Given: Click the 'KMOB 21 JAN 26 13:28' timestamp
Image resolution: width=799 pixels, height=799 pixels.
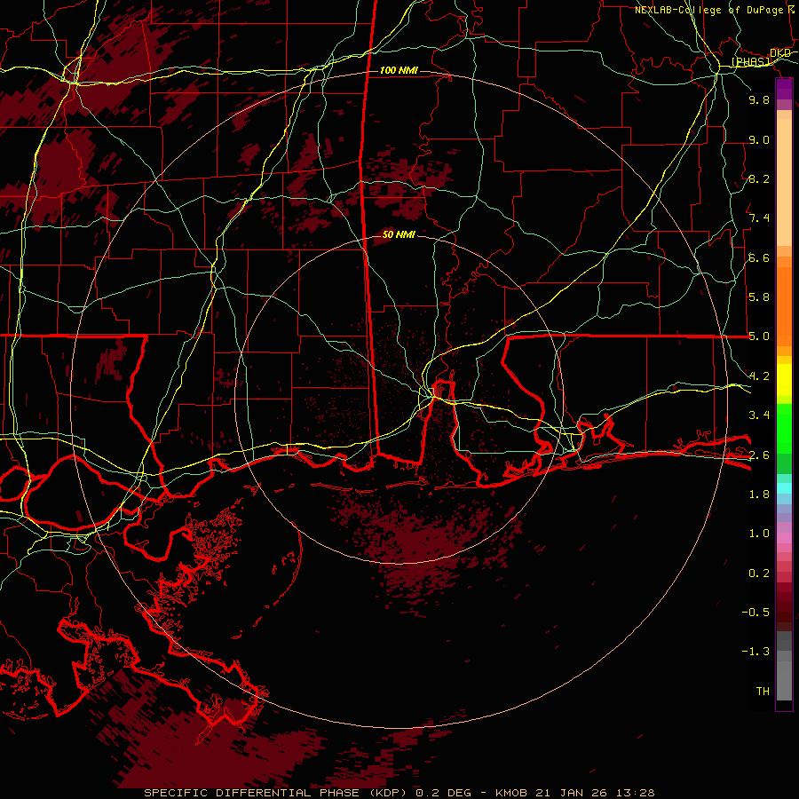Looking at the screenshot, I should pos(575,793).
